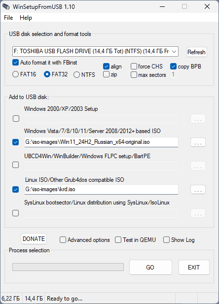The height and width of the screenshot is (304, 219).
Task: Check the zip option
Action: [x=106, y=74]
